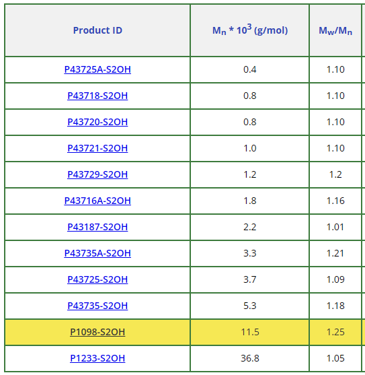Select the 0.4 Mn value cell
365x375 pixels.
click(x=250, y=69)
